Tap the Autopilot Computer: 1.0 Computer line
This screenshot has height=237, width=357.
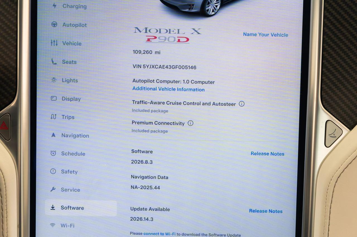point(173,82)
